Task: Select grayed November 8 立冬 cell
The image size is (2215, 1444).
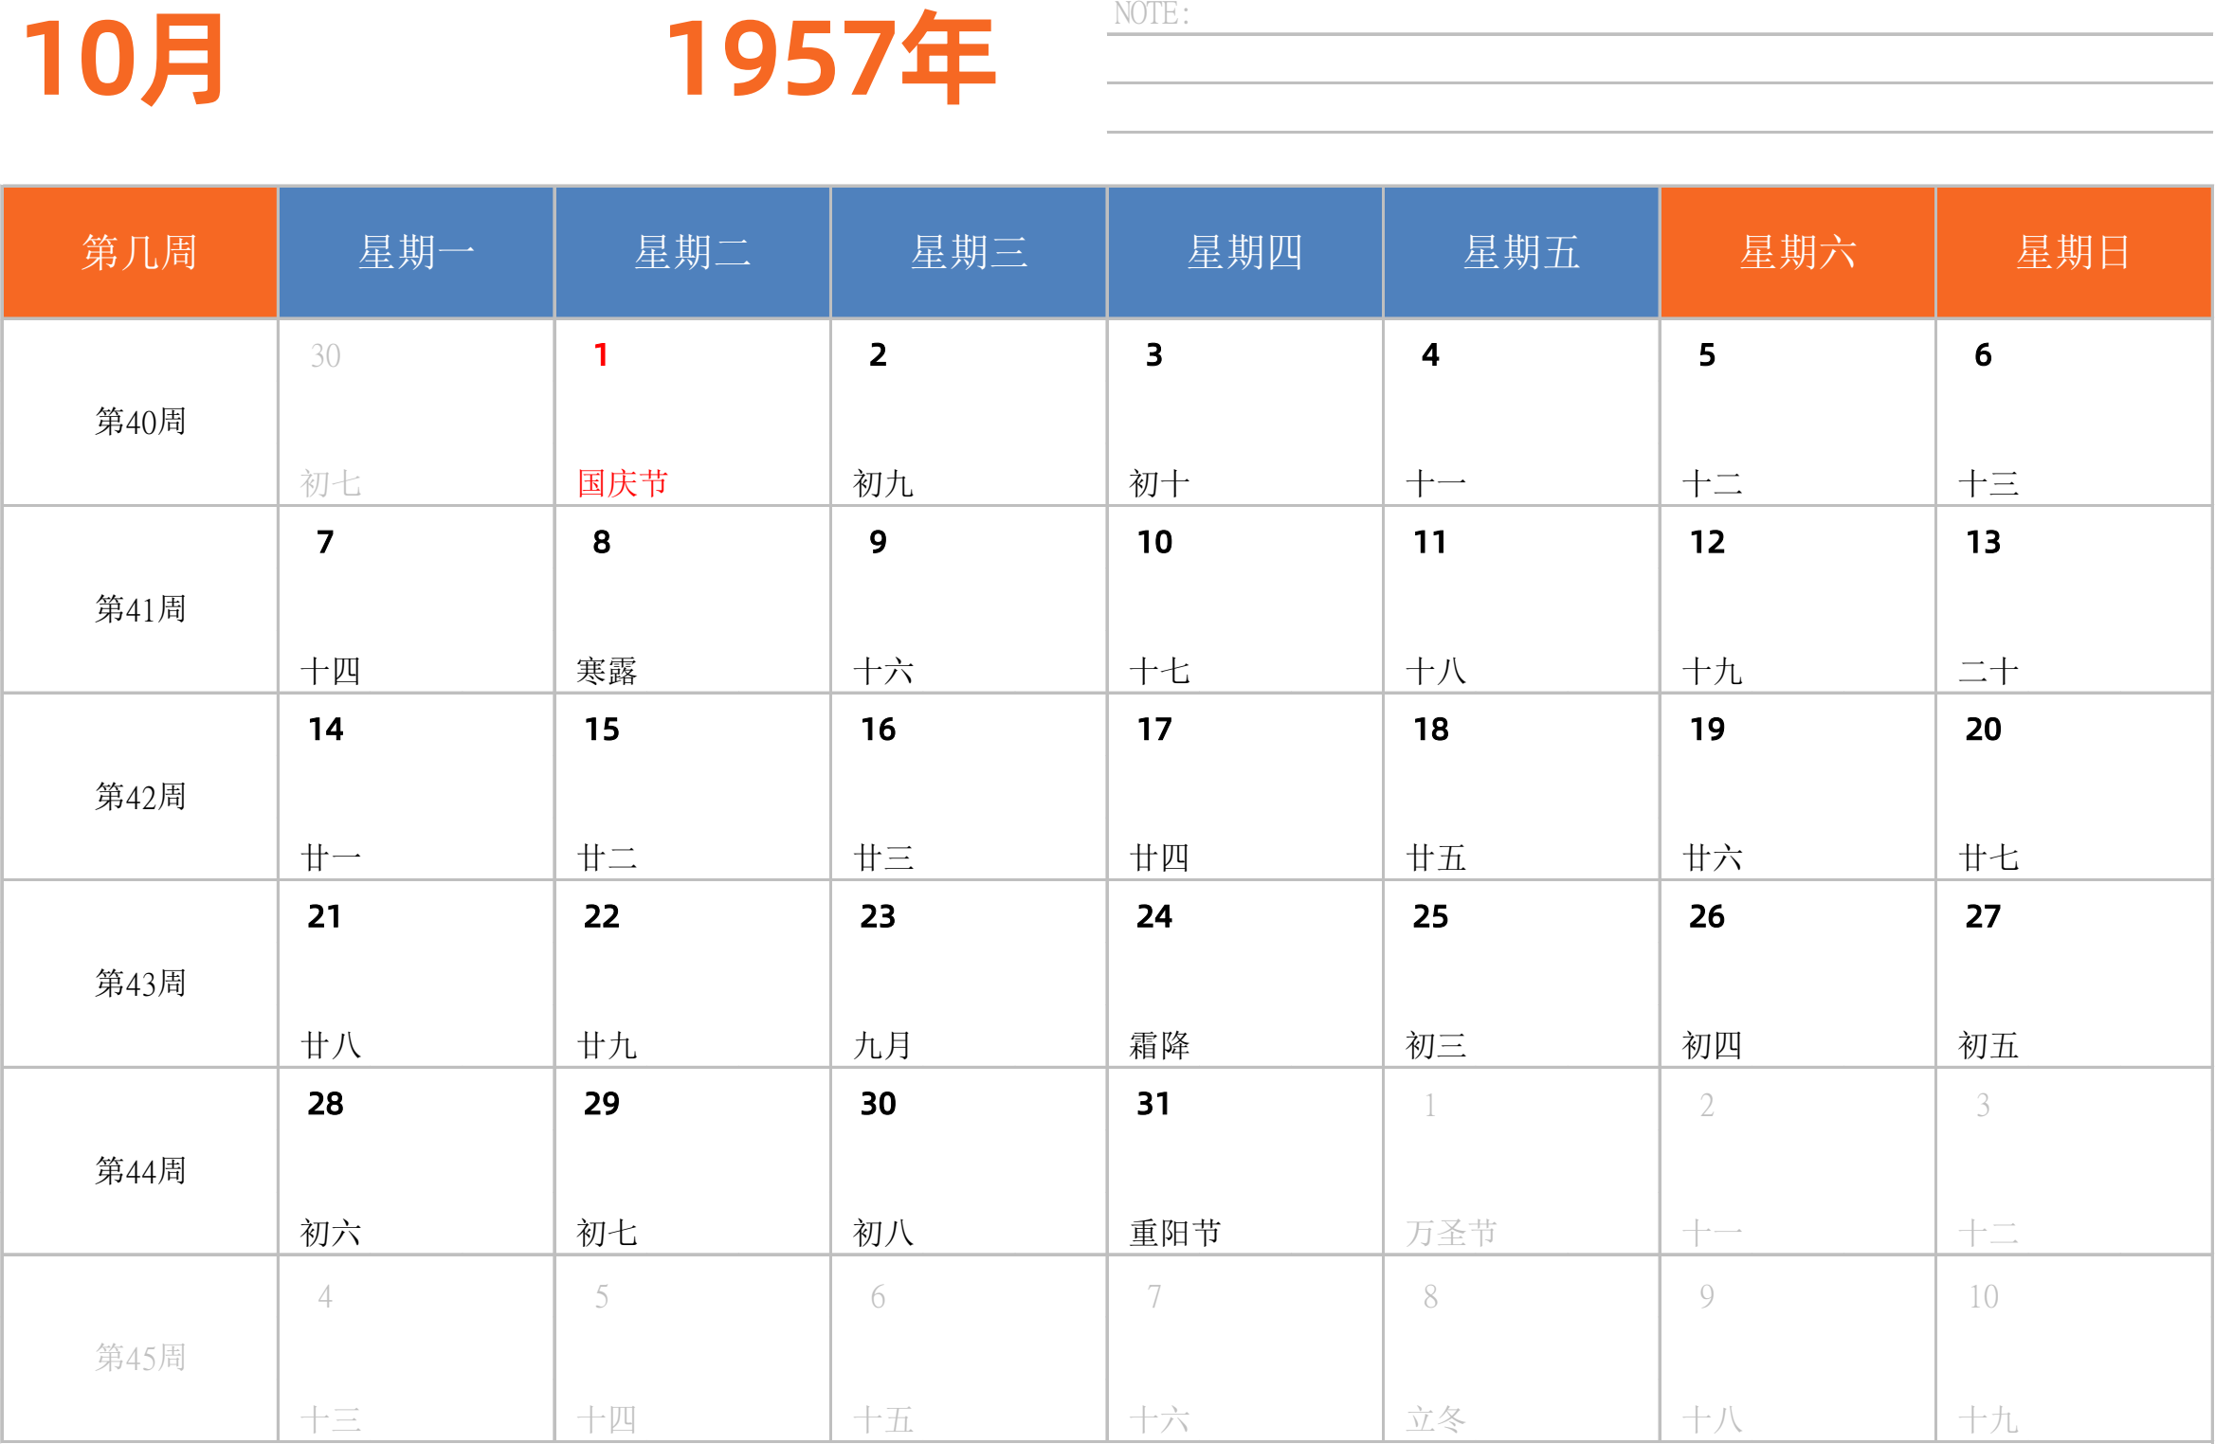Action: pos(1520,1350)
